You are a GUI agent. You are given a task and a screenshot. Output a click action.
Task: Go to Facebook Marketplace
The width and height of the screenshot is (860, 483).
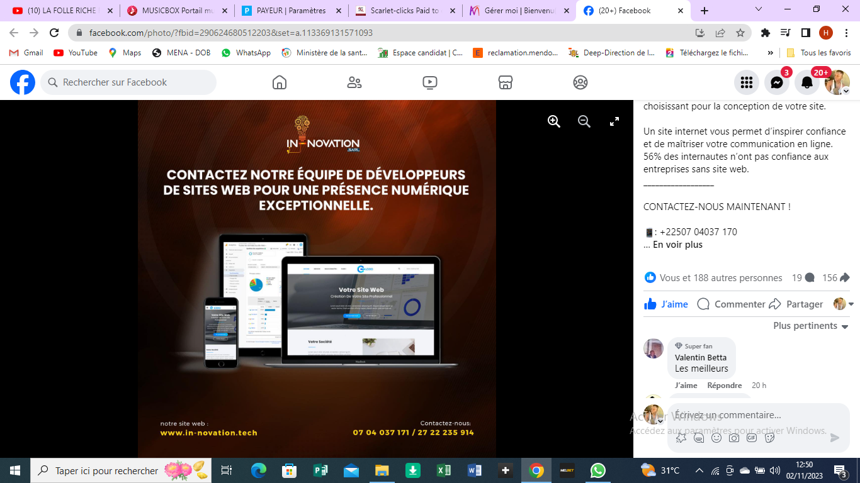505,82
